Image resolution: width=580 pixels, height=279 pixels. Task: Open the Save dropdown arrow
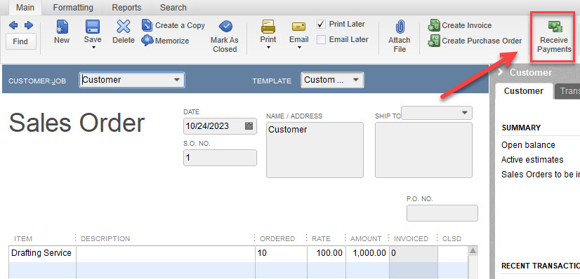(93, 47)
